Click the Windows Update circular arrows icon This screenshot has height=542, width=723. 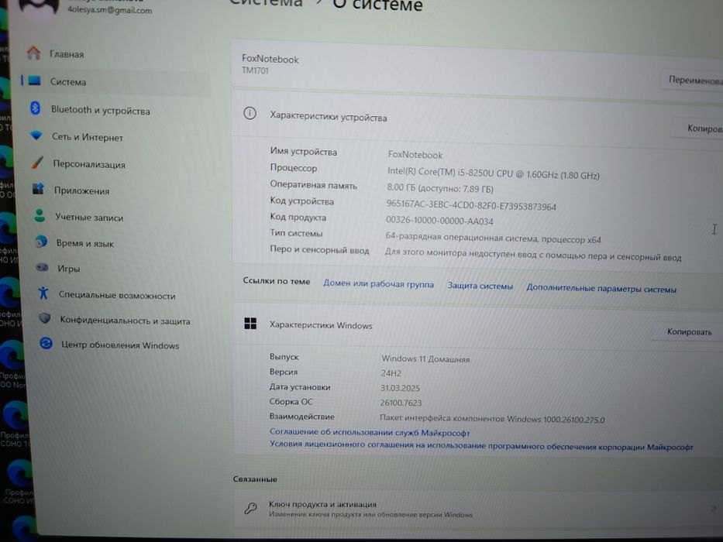click(46, 343)
